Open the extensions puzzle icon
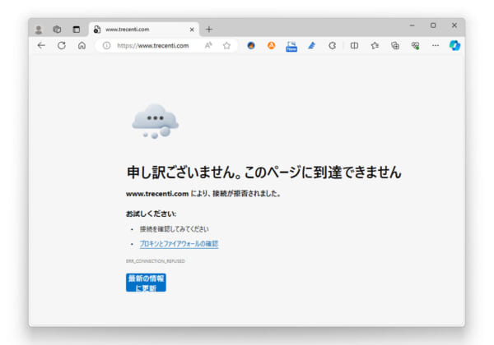The height and width of the screenshot is (345, 494). (332, 46)
